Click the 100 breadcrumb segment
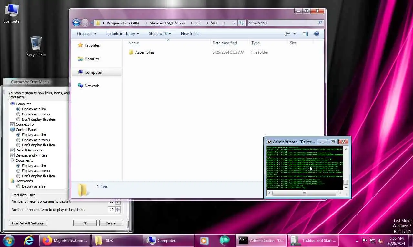This screenshot has width=413, height=247. pos(197,23)
